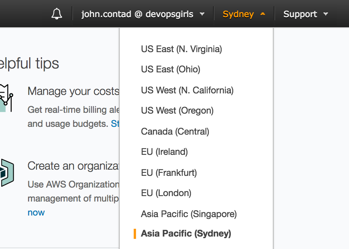This screenshot has width=349, height=249.
Task: Click the blue 'now' link
Action: point(36,212)
